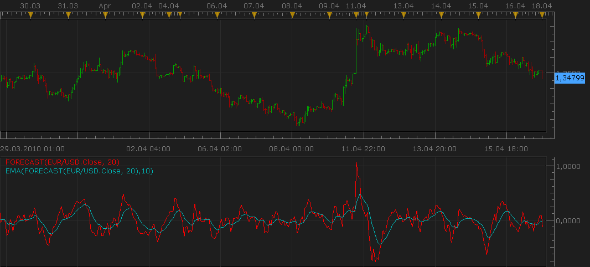
Task: Click the 1,0000 indicator scale value
Action: pyautogui.click(x=568, y=166)
